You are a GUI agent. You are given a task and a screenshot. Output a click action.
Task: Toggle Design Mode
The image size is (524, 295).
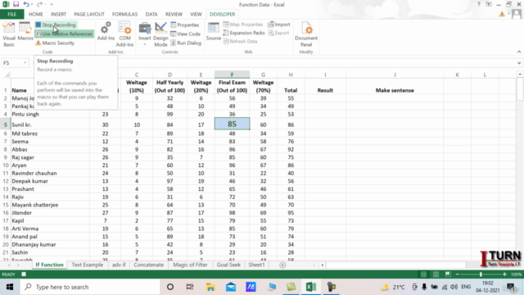click(160, 34)
